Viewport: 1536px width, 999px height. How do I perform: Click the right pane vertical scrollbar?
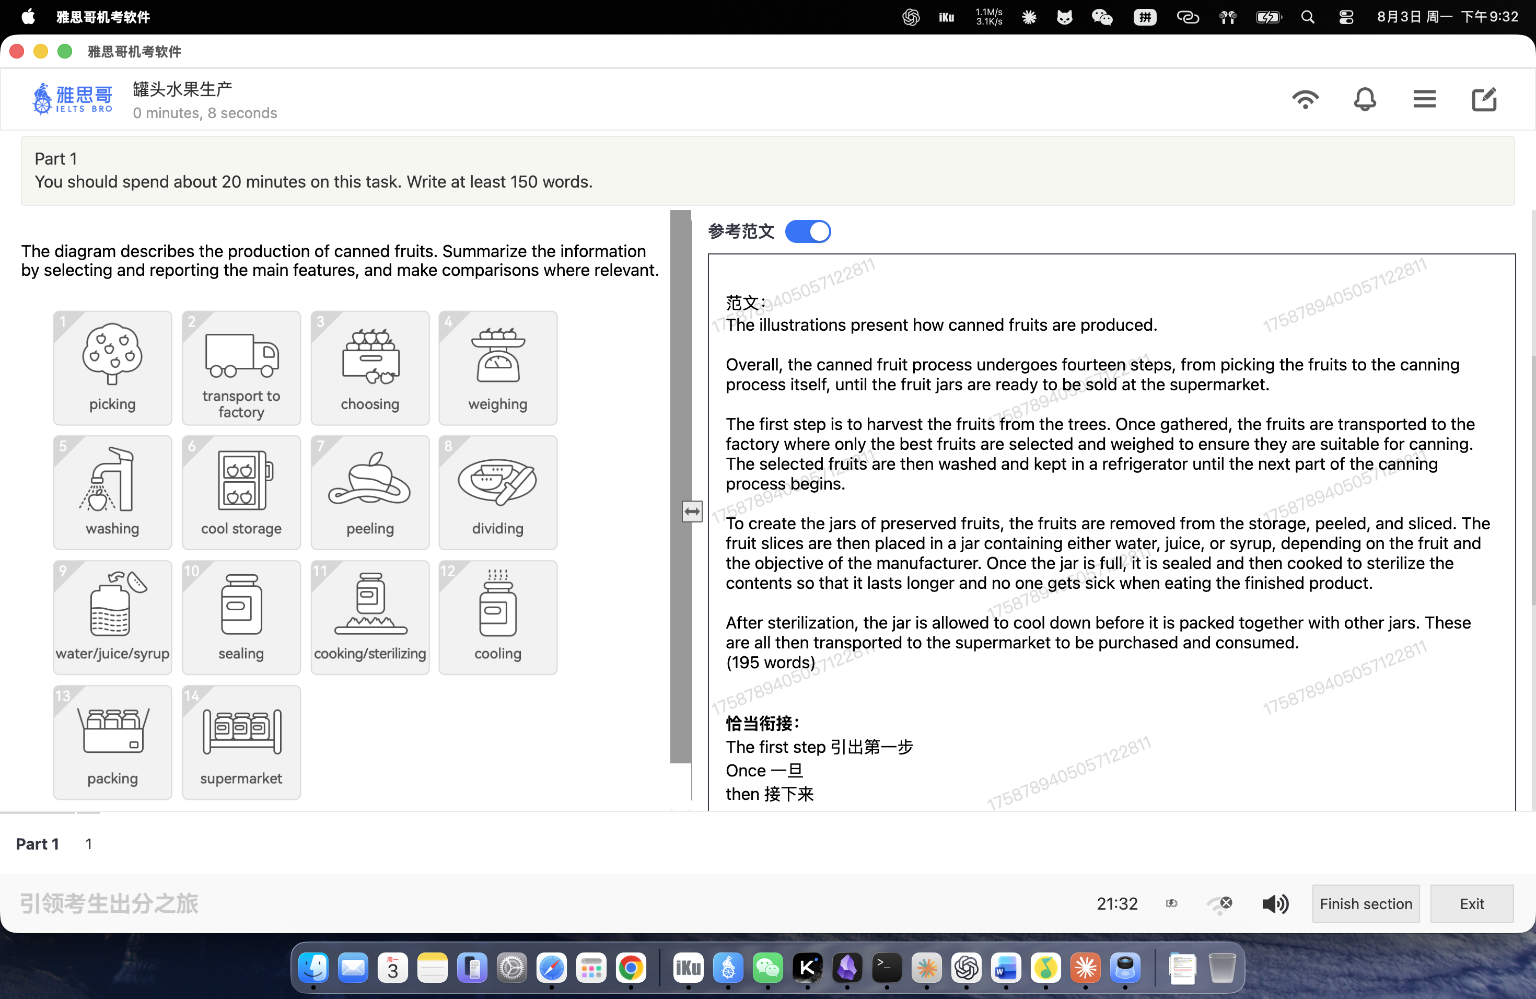[x=1533, y=480]
